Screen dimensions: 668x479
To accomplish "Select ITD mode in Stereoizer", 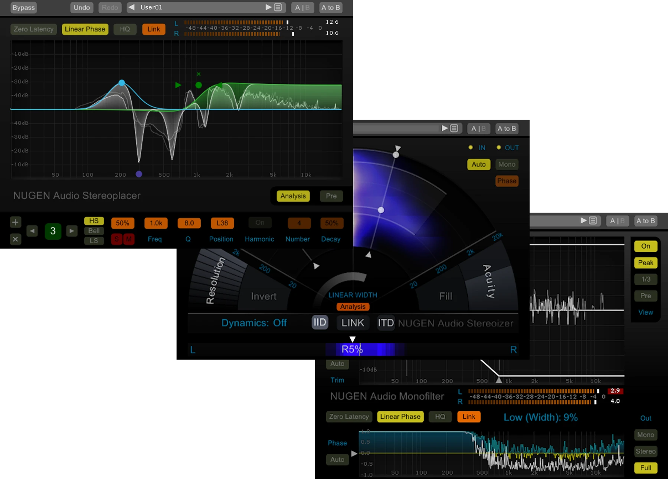I will pos(386,323).
